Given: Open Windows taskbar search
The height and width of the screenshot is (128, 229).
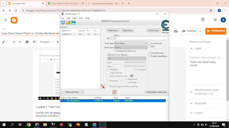Looking at the screenshot, I should tap(12, 125).
